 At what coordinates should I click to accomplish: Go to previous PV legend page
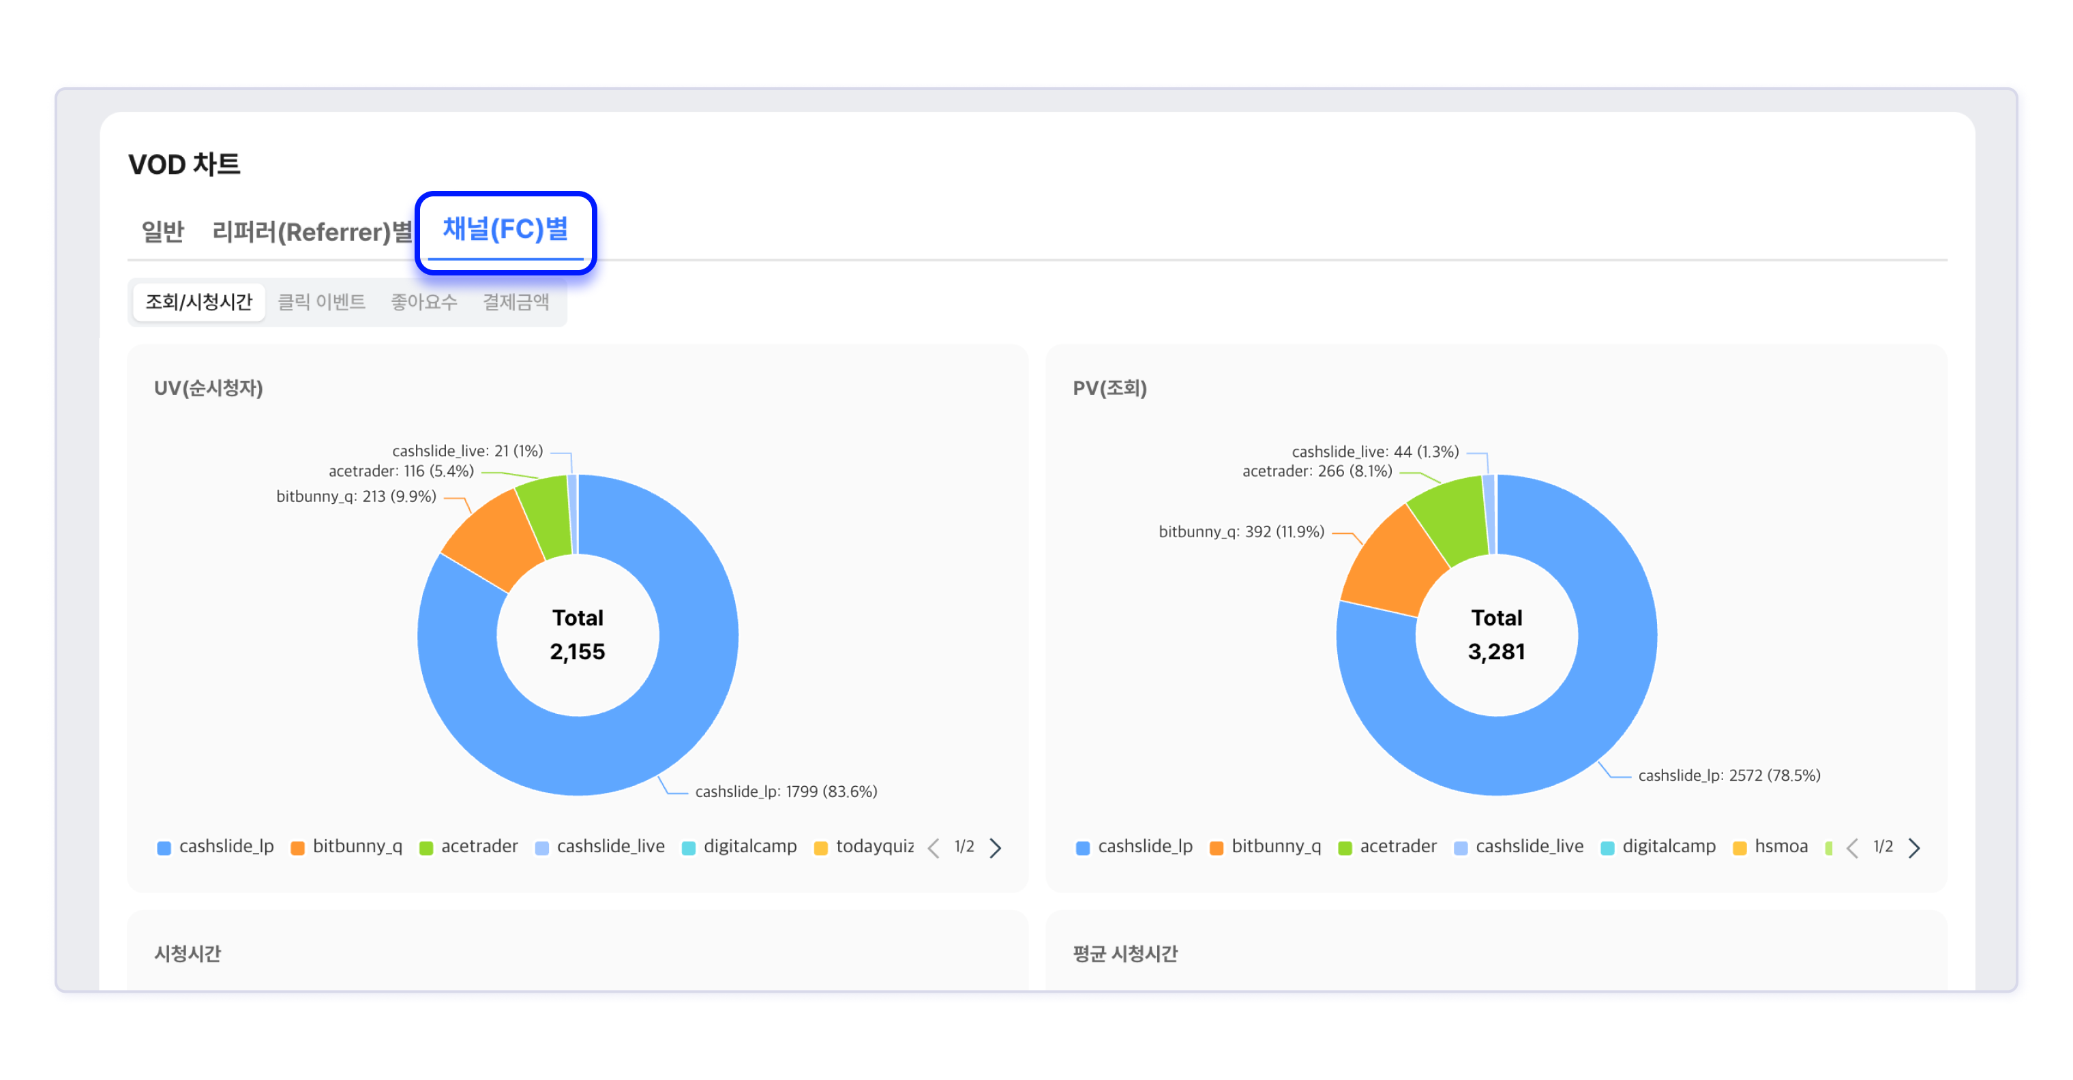coord(1853,847)
